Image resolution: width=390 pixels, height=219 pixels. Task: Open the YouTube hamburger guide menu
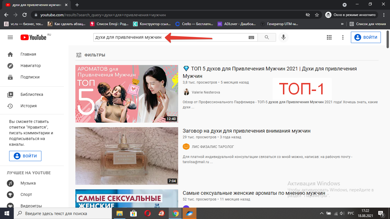point(10,37)
